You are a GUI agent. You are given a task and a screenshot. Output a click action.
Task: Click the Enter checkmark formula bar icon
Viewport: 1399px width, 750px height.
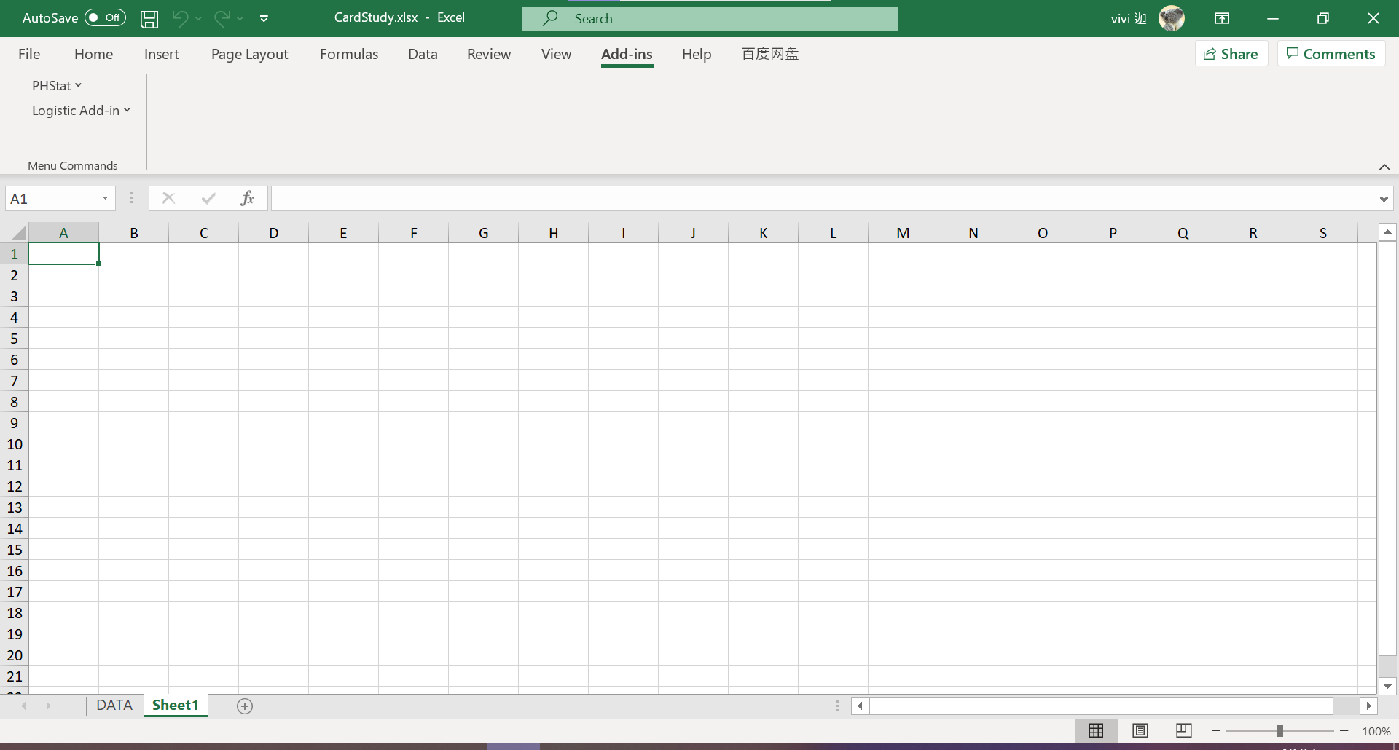(208, 198)
